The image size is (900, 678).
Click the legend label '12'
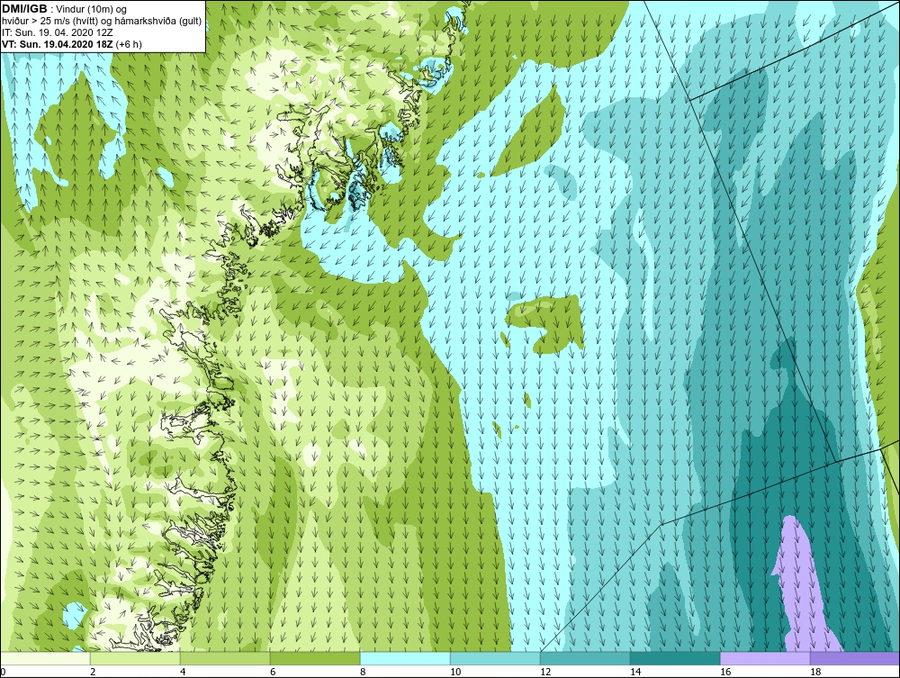pyautogui.click(x=545, y=672)
